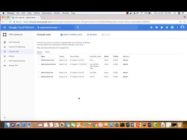This screenshot has width=187, height=140.
Task: Open the Google Cloud navigation hamburger menu
Action: click(5, 28)
